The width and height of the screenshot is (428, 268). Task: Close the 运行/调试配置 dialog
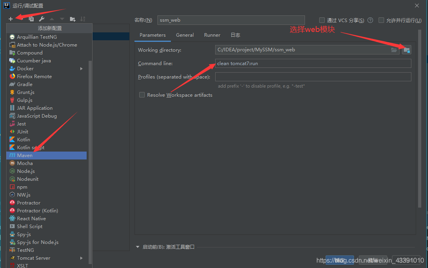[417, 6]
